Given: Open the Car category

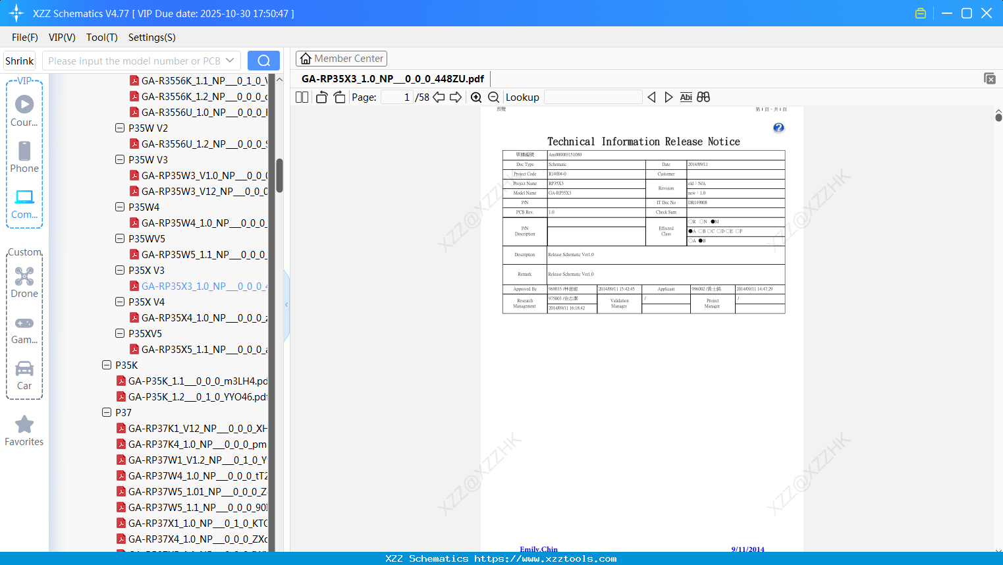Looking at the screenshot, I should click(24, 375).
